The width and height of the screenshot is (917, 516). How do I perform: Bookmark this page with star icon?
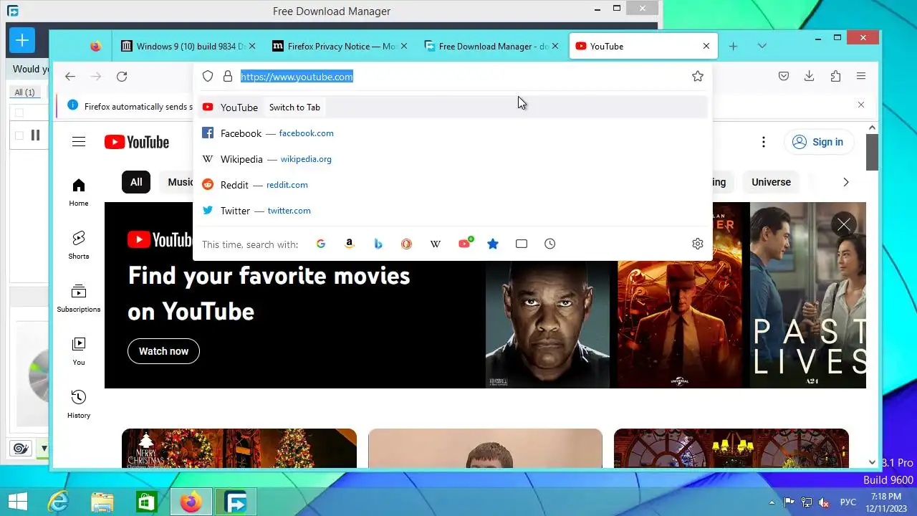[698, 77]
